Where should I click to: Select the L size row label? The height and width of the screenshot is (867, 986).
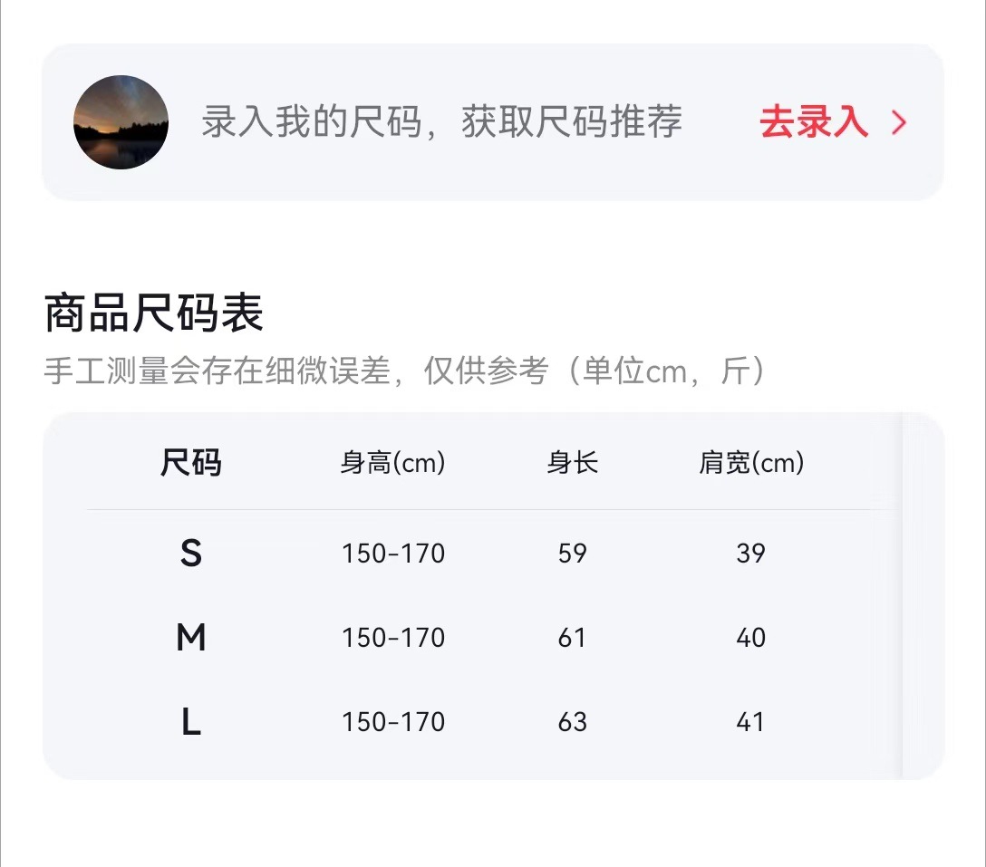pyautogui.click(x=190, y=722)
